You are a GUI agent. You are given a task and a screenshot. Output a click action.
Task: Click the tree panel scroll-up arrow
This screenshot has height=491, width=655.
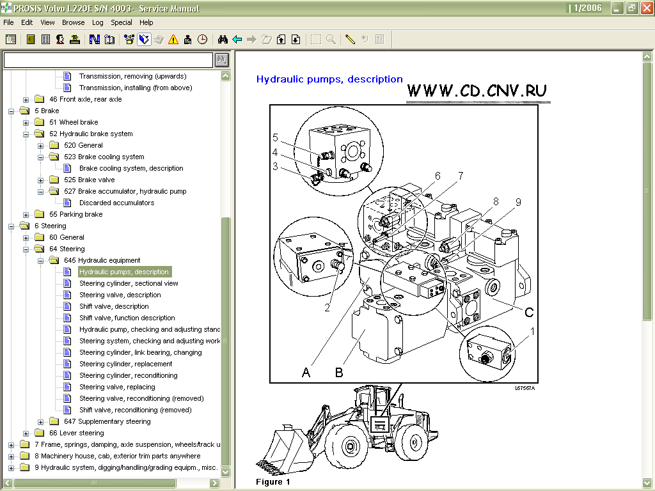226,76
